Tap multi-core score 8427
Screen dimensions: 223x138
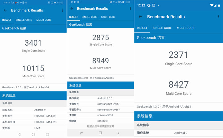[179, 85]
